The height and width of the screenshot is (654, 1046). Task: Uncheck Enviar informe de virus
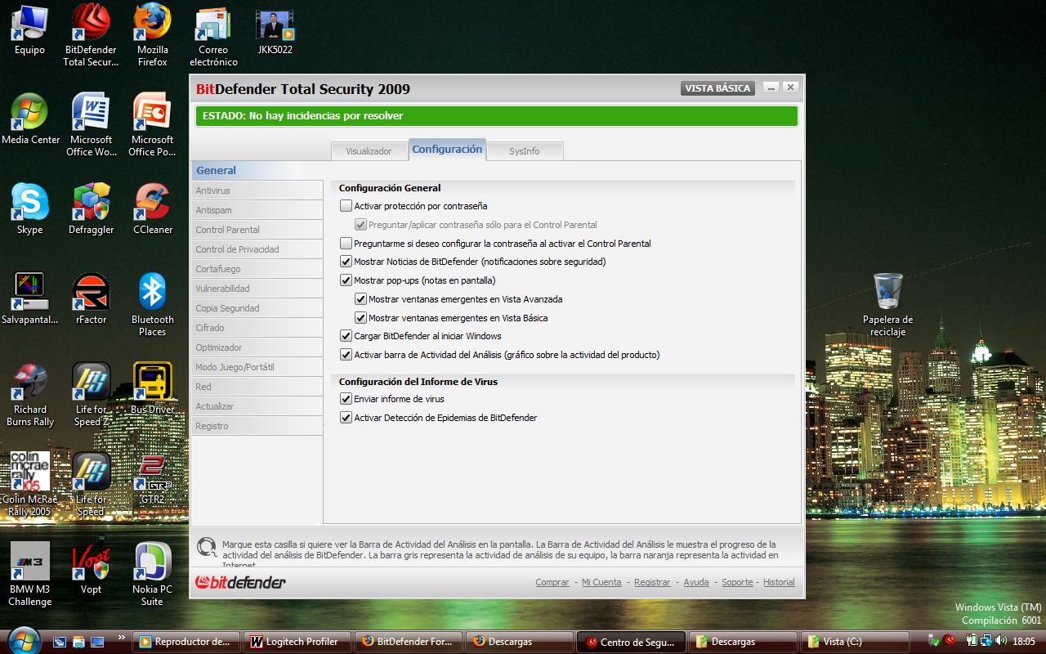[x=346, y=399]
